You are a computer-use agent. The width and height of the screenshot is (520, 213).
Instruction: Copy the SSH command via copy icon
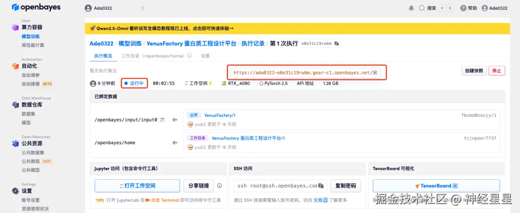[x=321, y=186]
